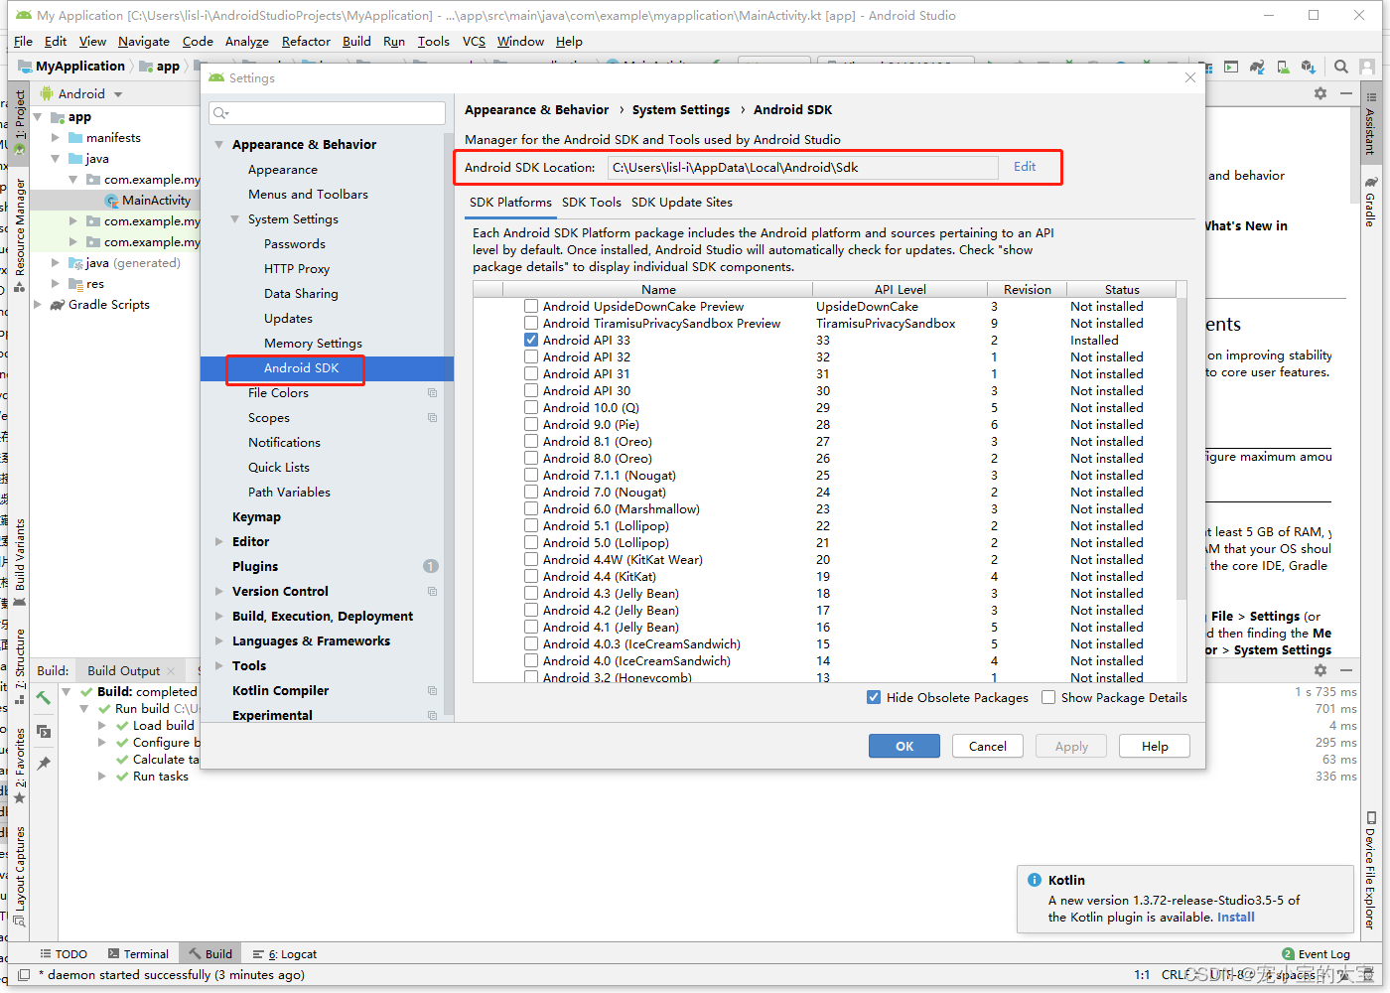This screenshot has width=1390, height=993.
Task: Open the Gradle side tool tab
Action: [x=1370, y=203]
